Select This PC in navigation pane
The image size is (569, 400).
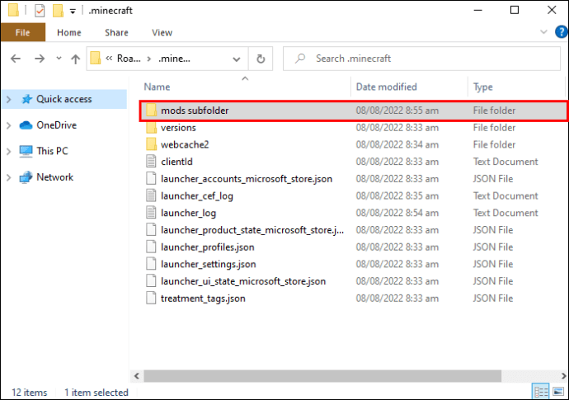tap(52, 151)
